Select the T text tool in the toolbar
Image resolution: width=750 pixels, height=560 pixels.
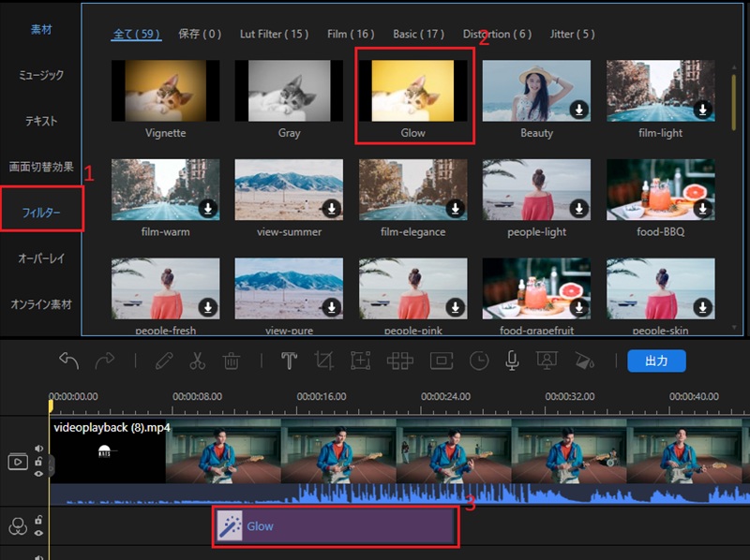pyautogui.click(x=289, y=361)
